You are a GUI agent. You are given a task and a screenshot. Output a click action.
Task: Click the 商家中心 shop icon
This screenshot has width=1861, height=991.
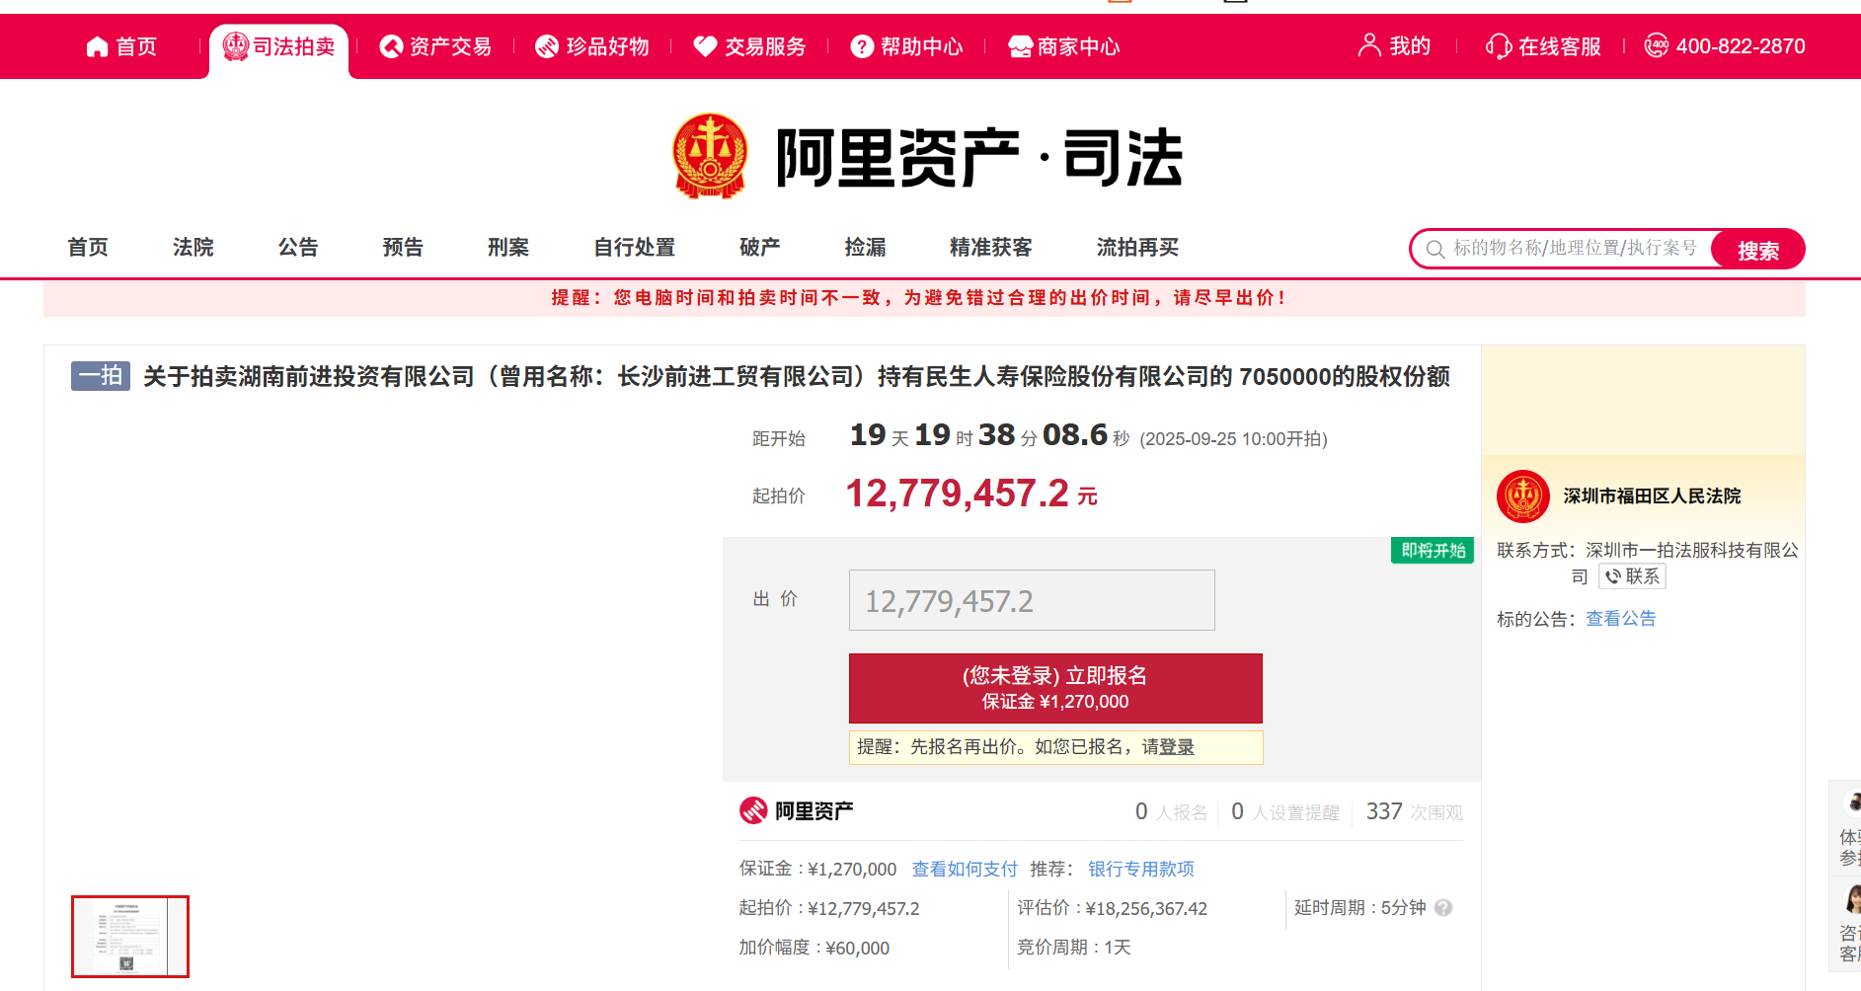(x=1020, y=46)
